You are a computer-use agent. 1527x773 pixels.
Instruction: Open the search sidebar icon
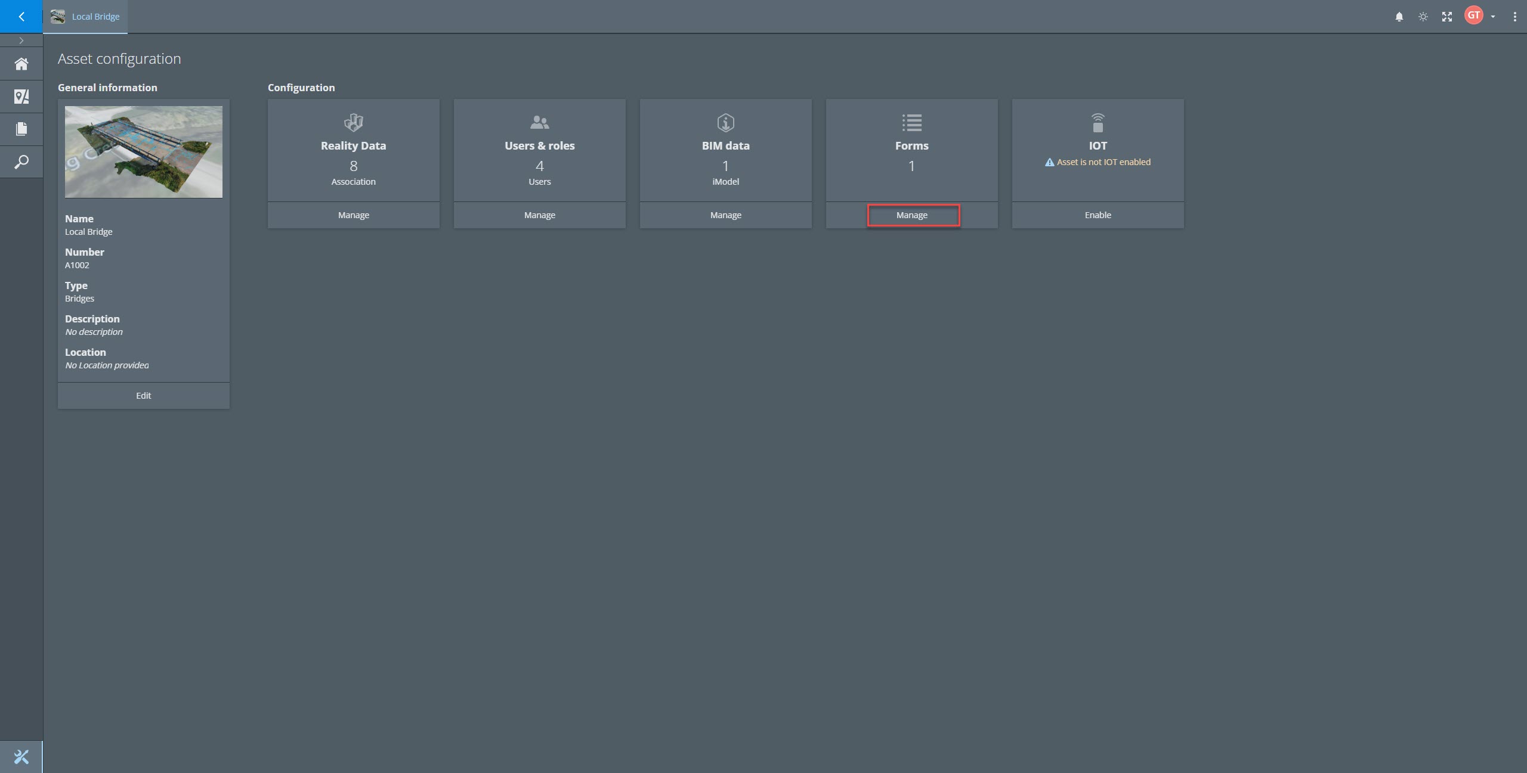21,162
